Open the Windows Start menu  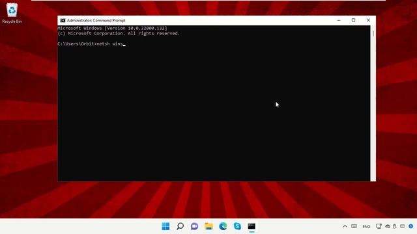(x=165, y=226)
